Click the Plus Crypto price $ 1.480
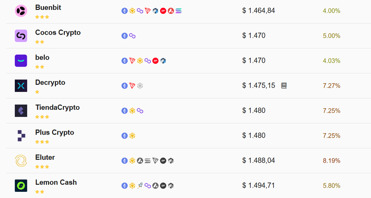 pyautogui.click(x=254, y=136)
